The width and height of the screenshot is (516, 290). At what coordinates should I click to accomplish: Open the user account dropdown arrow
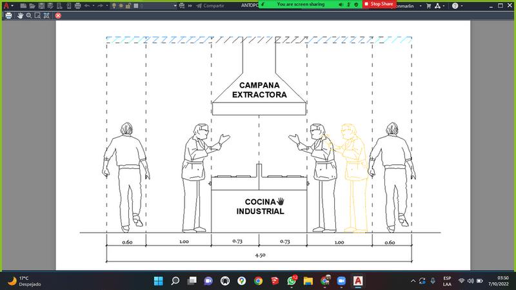(x=421, y=6)
